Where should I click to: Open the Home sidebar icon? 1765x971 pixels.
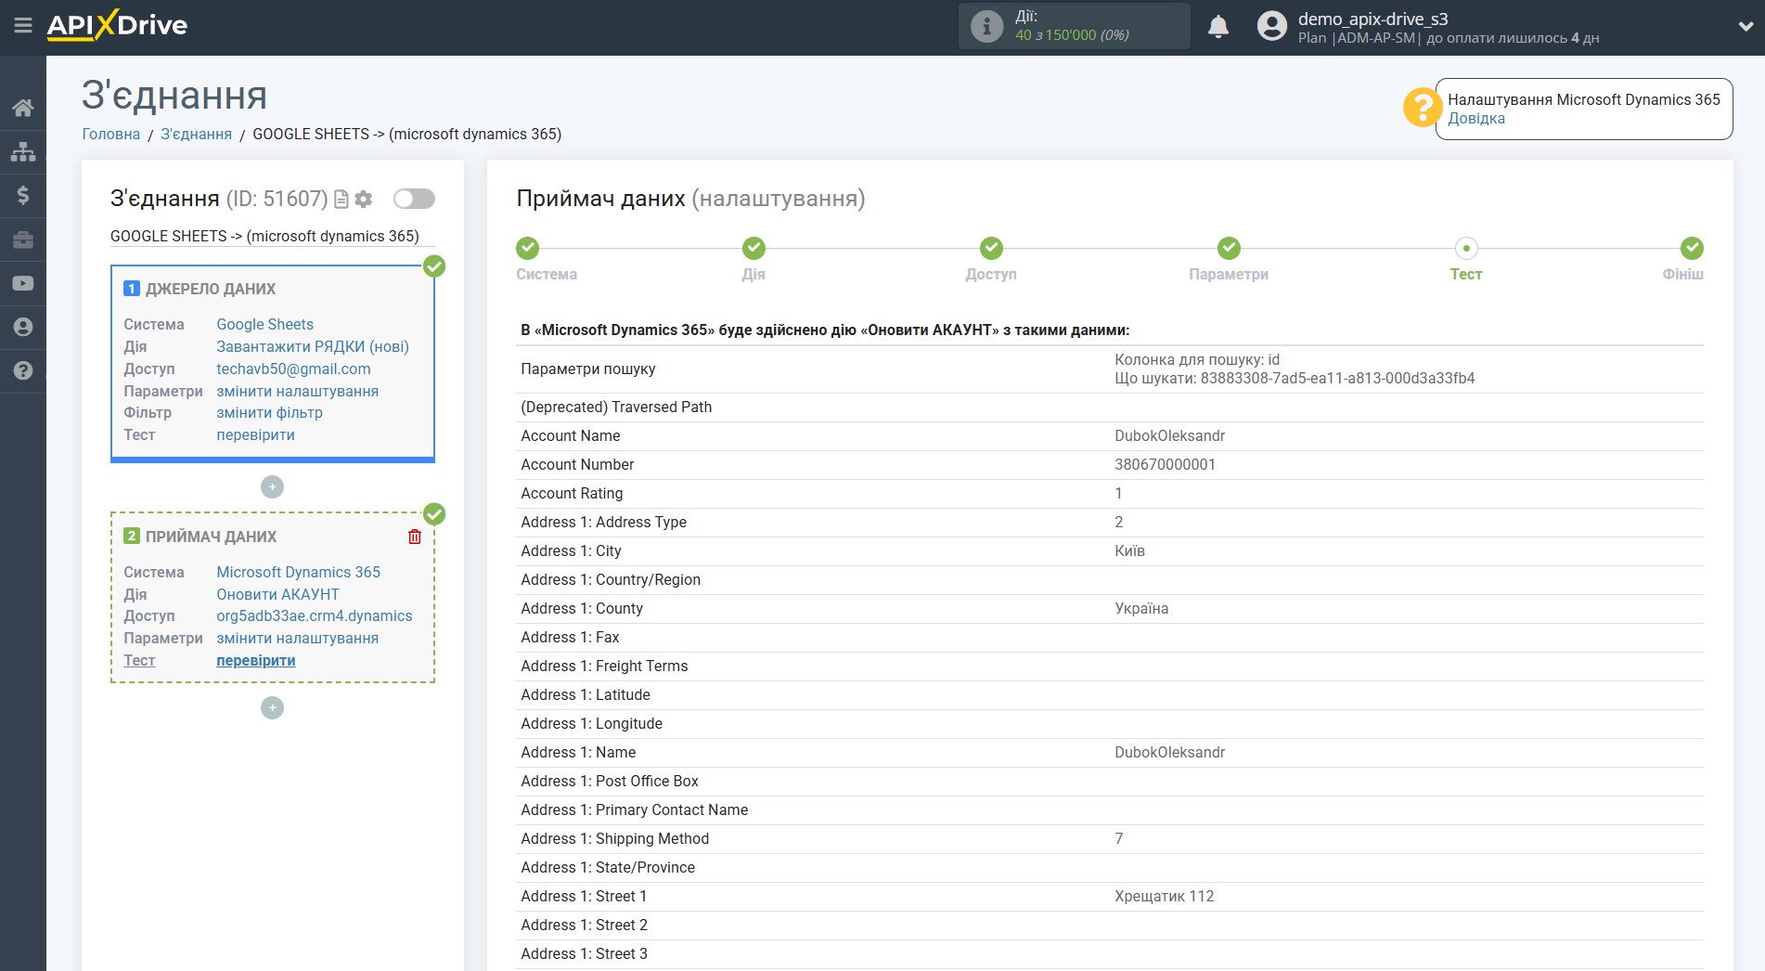23,108
